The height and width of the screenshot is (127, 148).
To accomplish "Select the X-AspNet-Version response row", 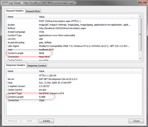I will pos(74,86).
